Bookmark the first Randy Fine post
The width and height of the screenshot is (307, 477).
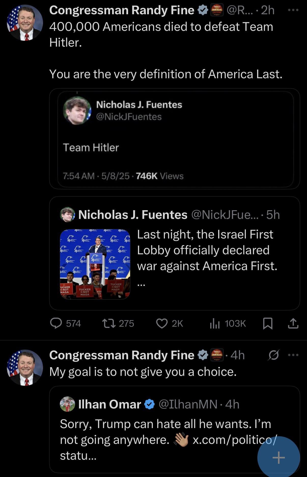click(x=268, y=323)
